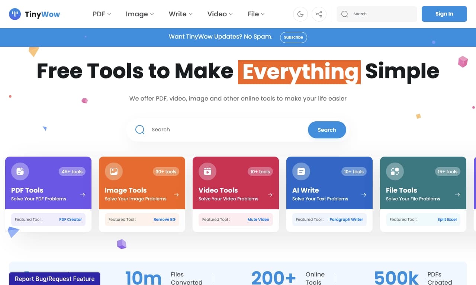This screenshot has width=476, height=285.
Task: Open the share icon button
Action: coord(319,14)
